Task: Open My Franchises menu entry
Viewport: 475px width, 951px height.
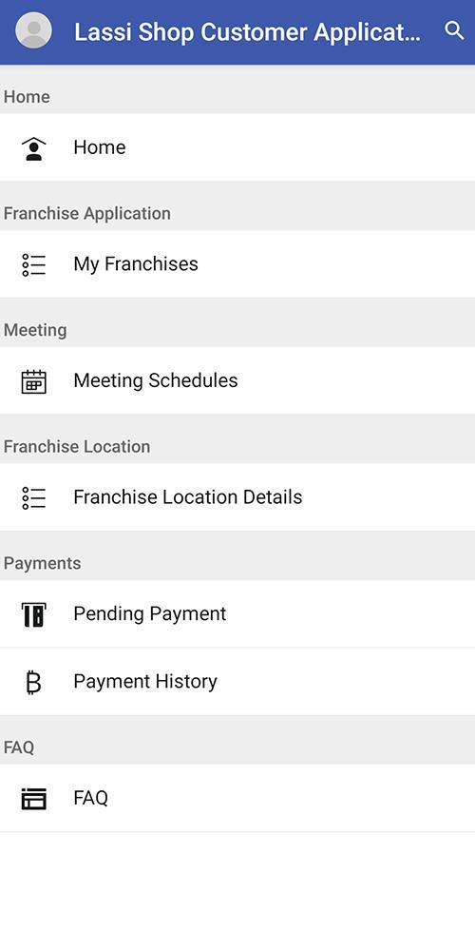Action: (x=237, y=263)
